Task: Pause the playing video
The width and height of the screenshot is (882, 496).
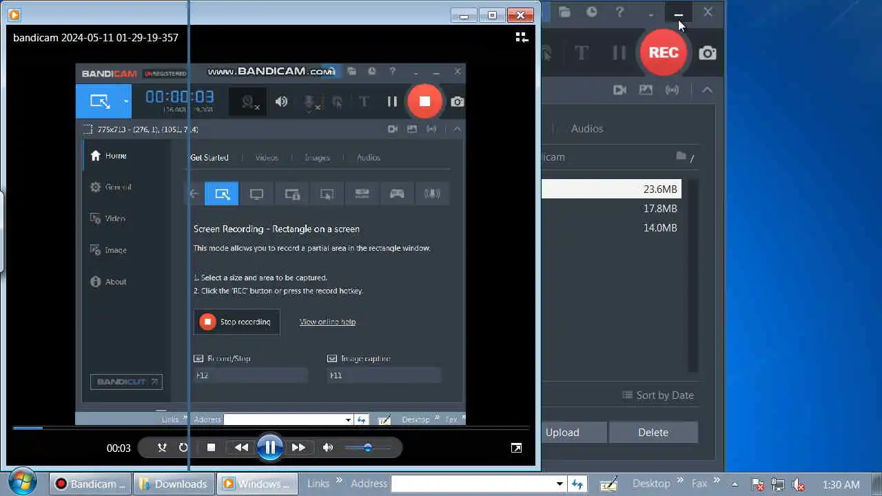Action: [270, 448]
